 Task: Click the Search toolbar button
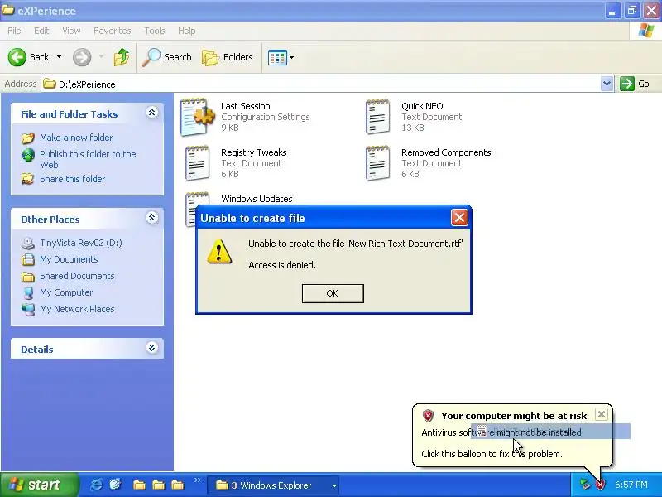[166, 57]
